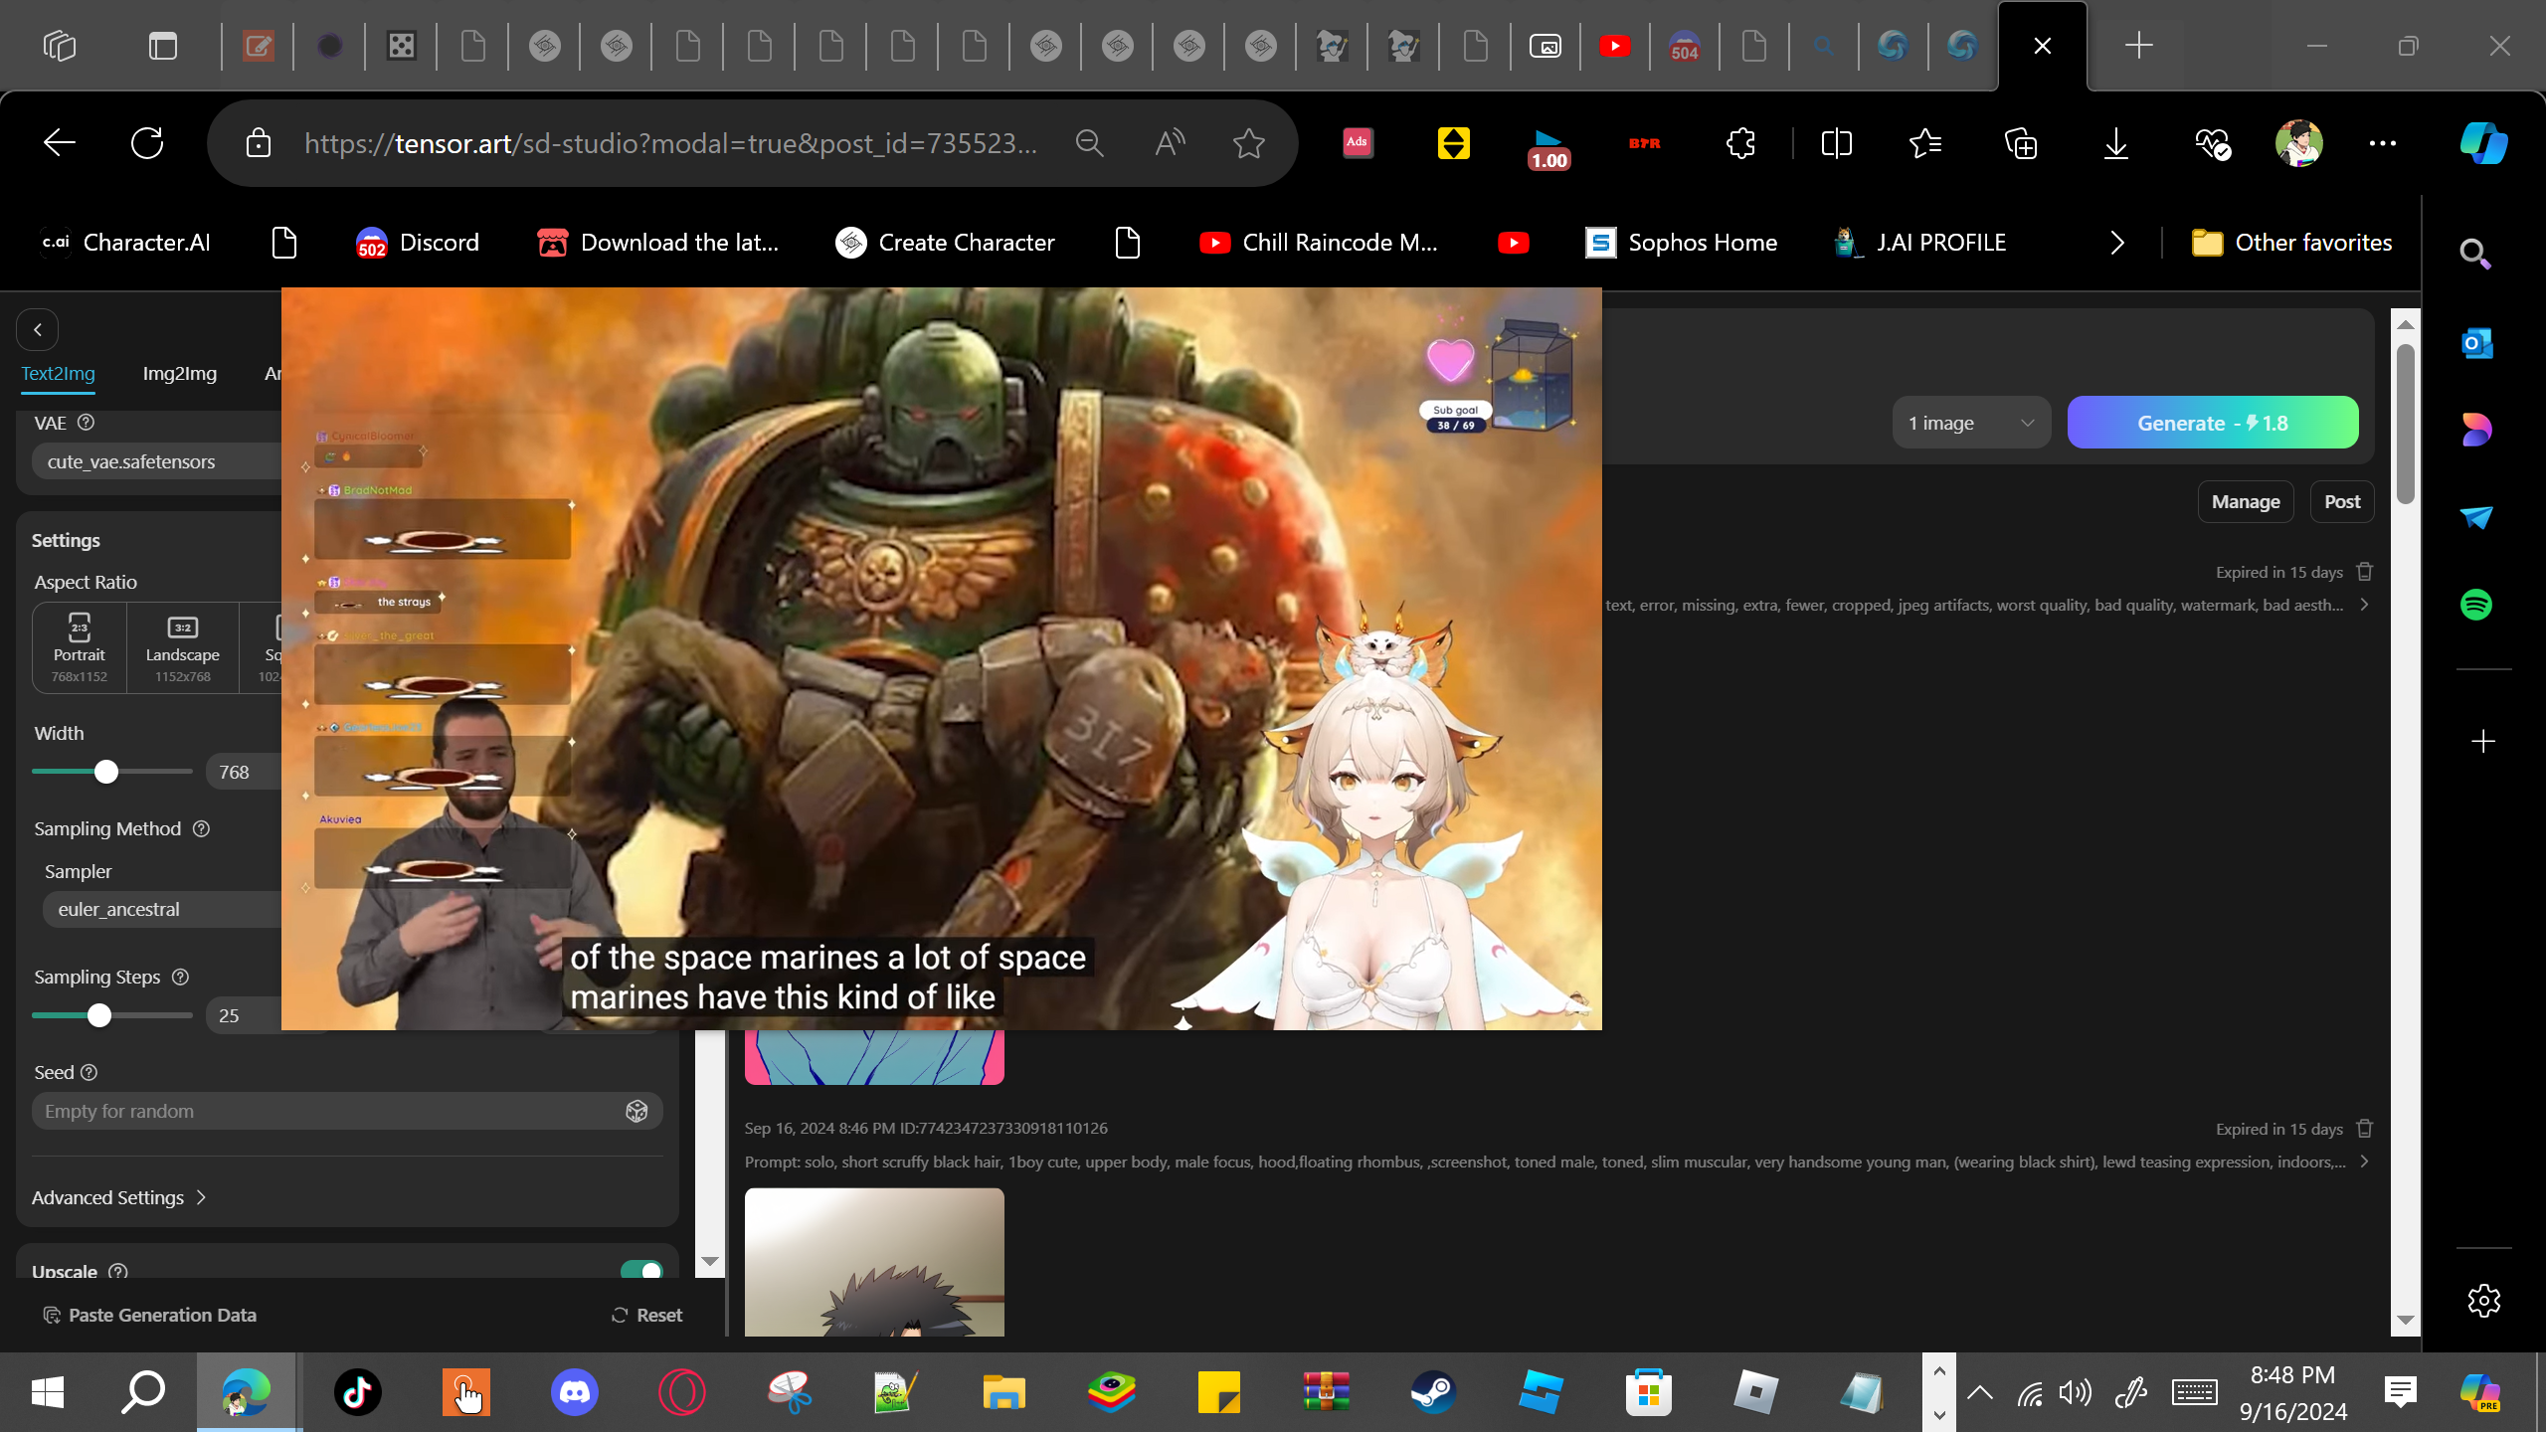Toggle Split screen in the toolbar
2546x1432 pixels.
click(x=1836, y=143)
